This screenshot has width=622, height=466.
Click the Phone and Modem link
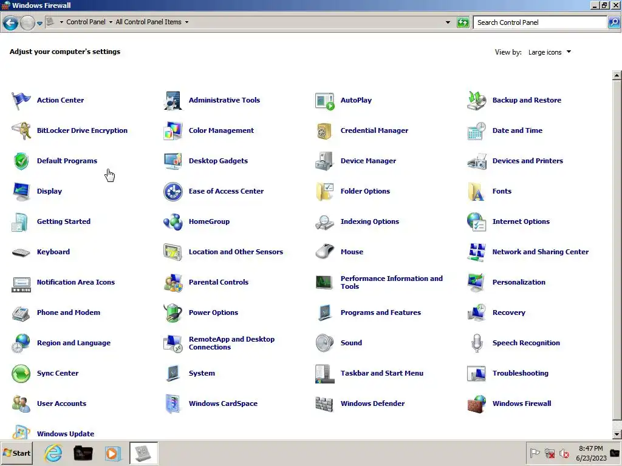pyautogui.click(x=68, y=312)
